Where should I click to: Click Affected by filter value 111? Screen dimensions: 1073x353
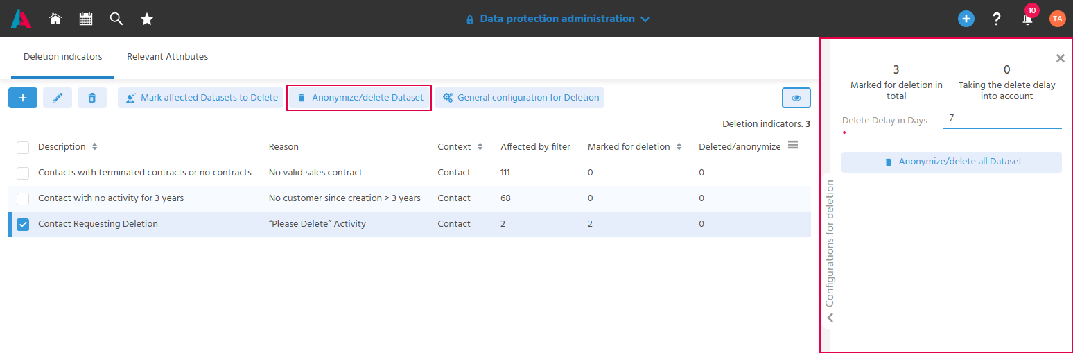tap(505, 173)
